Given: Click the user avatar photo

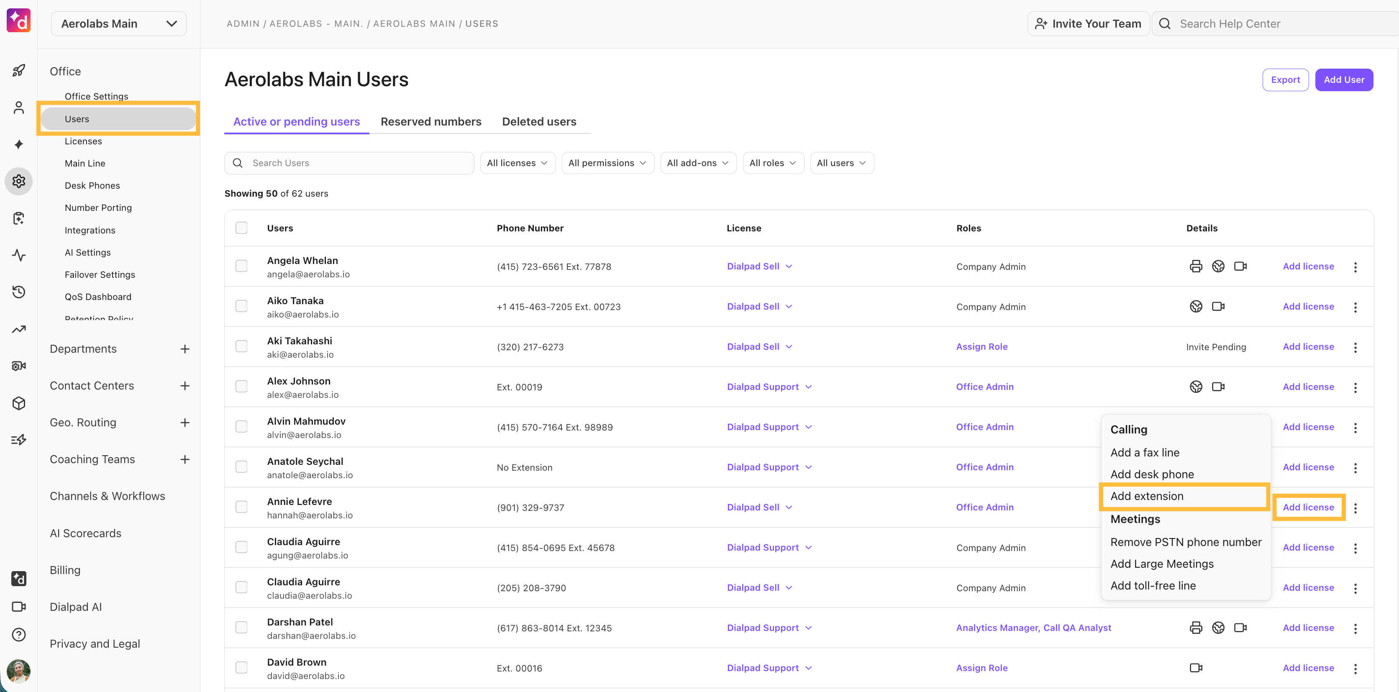Looking at the screenshot, I should pos(18,671).
